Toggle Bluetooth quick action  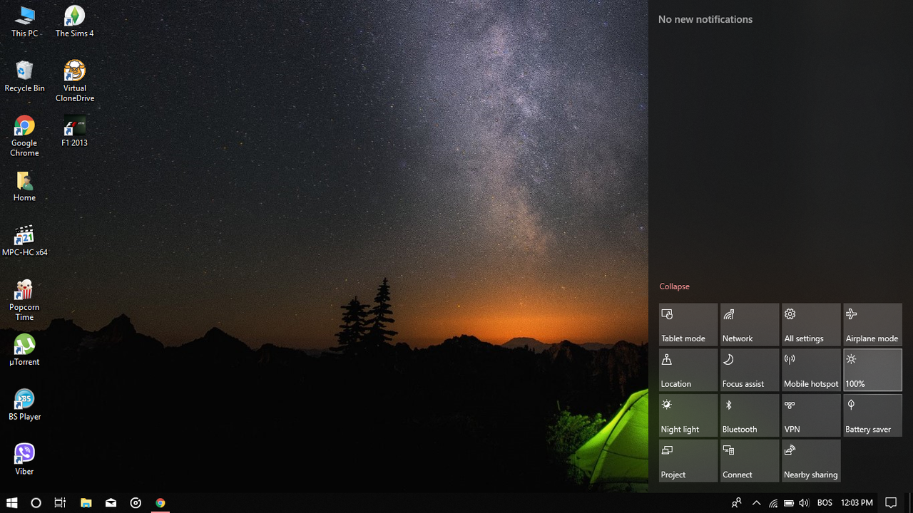pos(750,415)
